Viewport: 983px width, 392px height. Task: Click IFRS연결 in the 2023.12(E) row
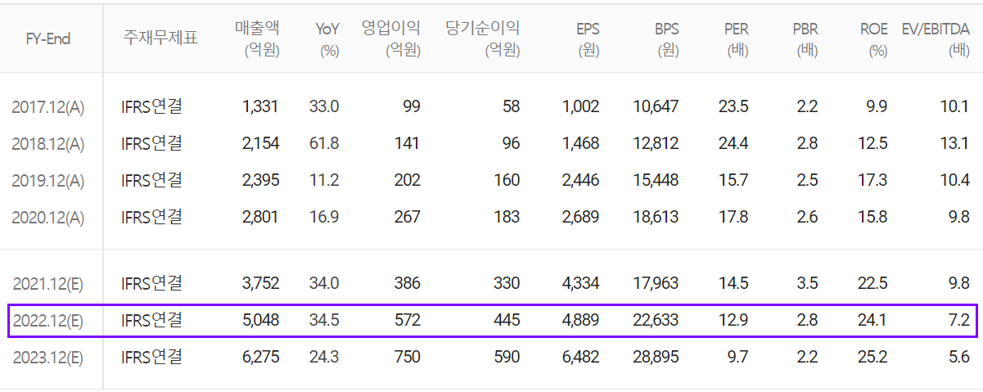click(151, 356)
